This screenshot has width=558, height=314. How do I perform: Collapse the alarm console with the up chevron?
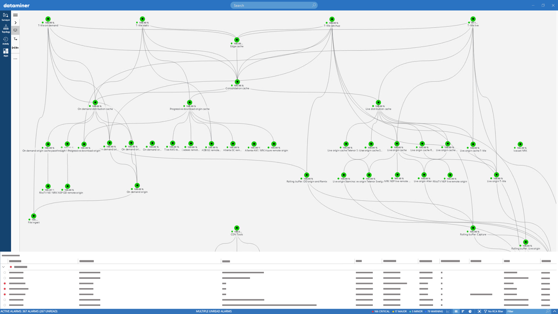pos(555,311)
